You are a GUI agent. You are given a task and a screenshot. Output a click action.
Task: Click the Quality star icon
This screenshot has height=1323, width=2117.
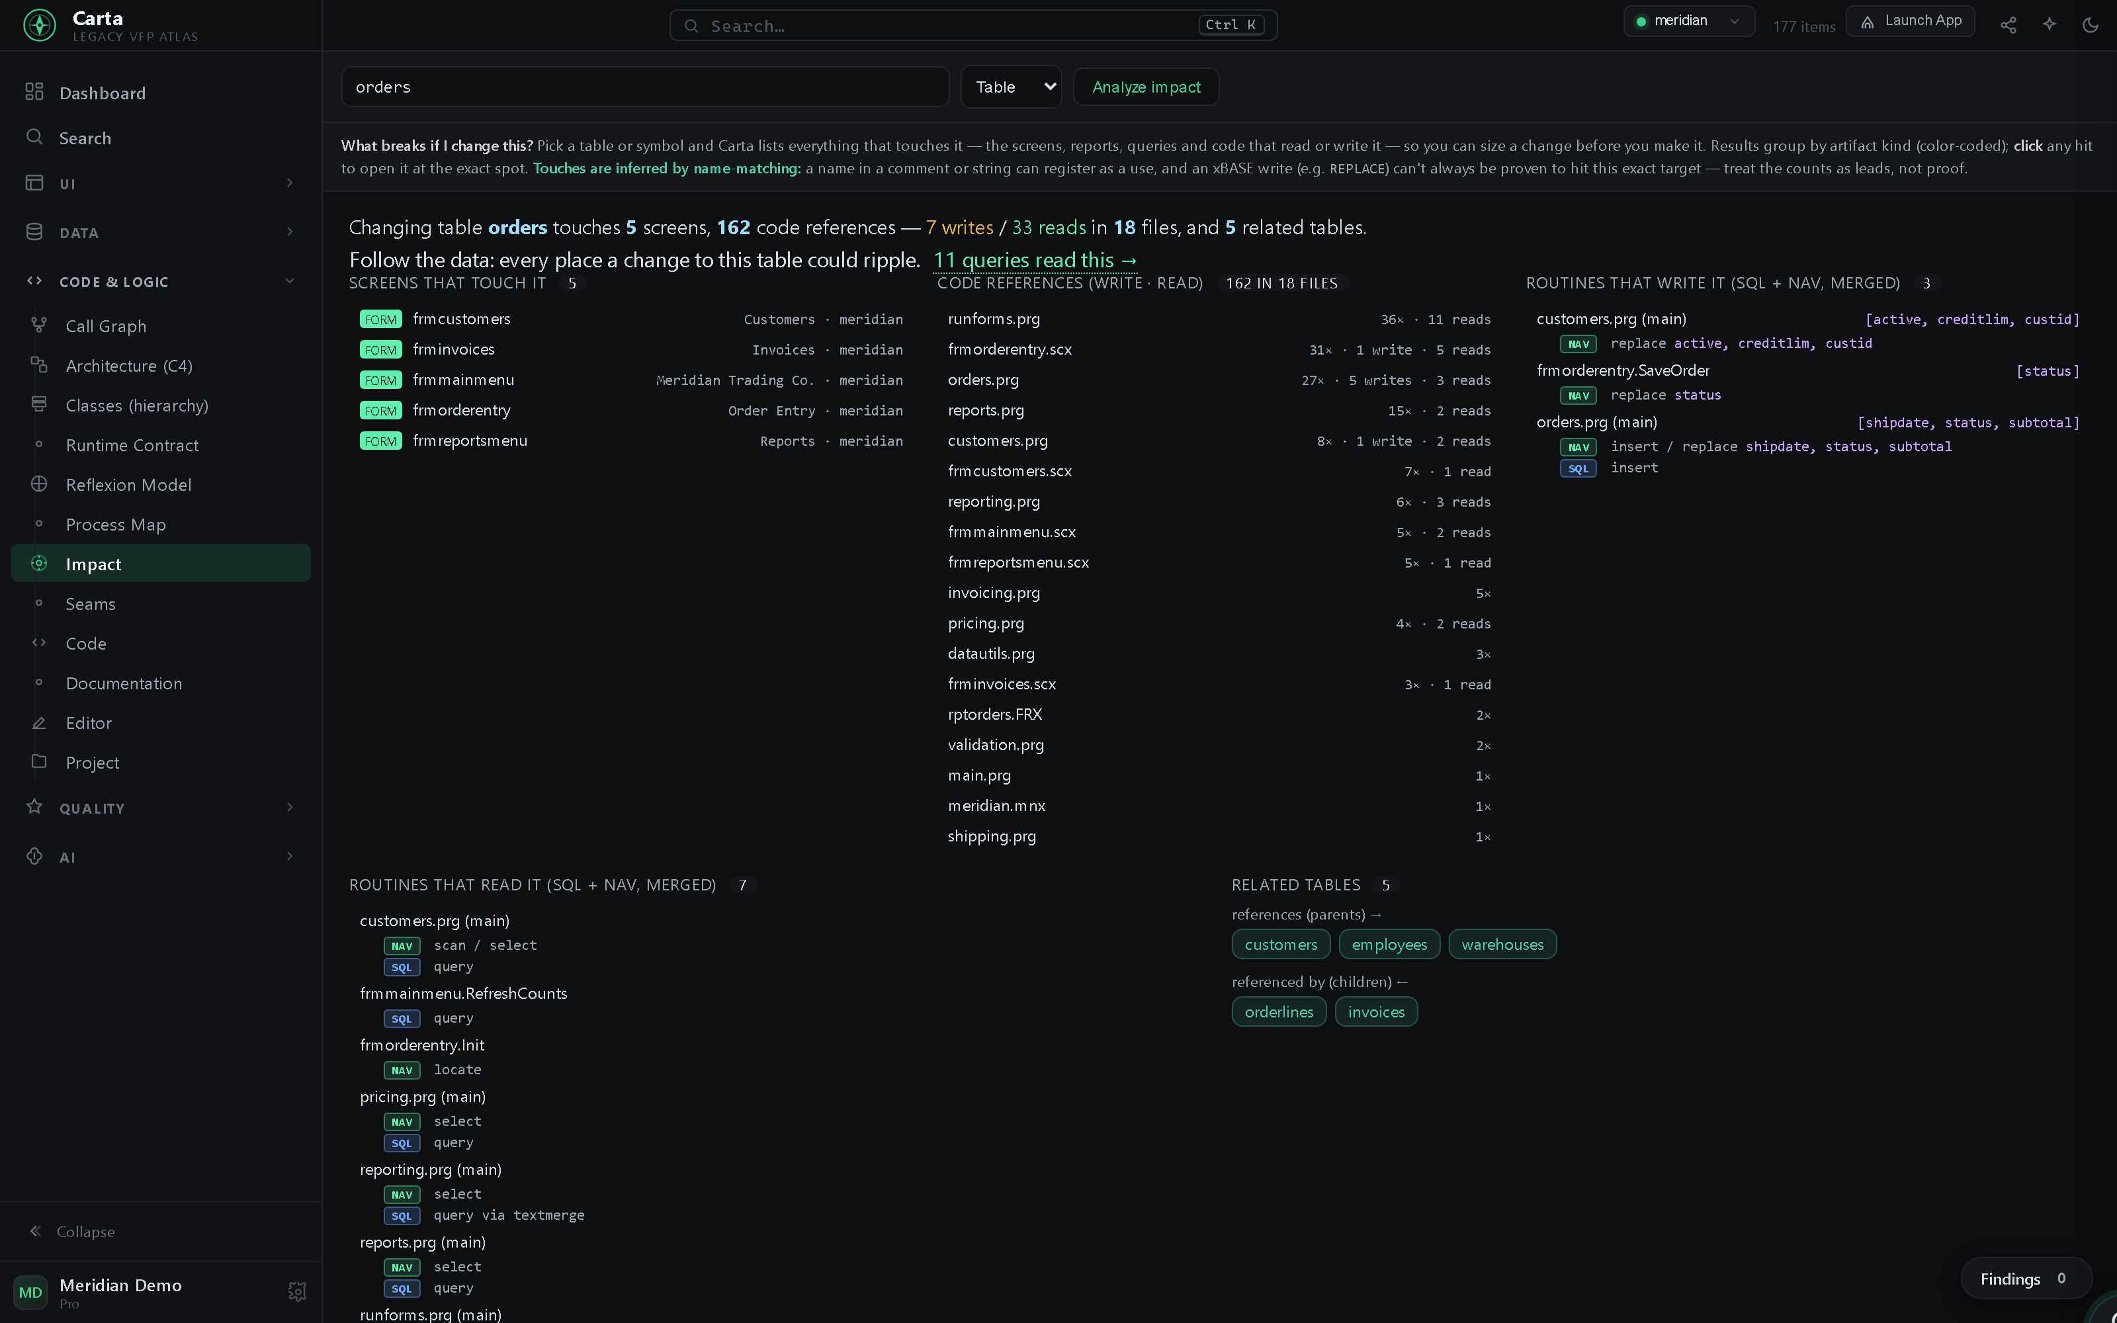pos(34,806)
